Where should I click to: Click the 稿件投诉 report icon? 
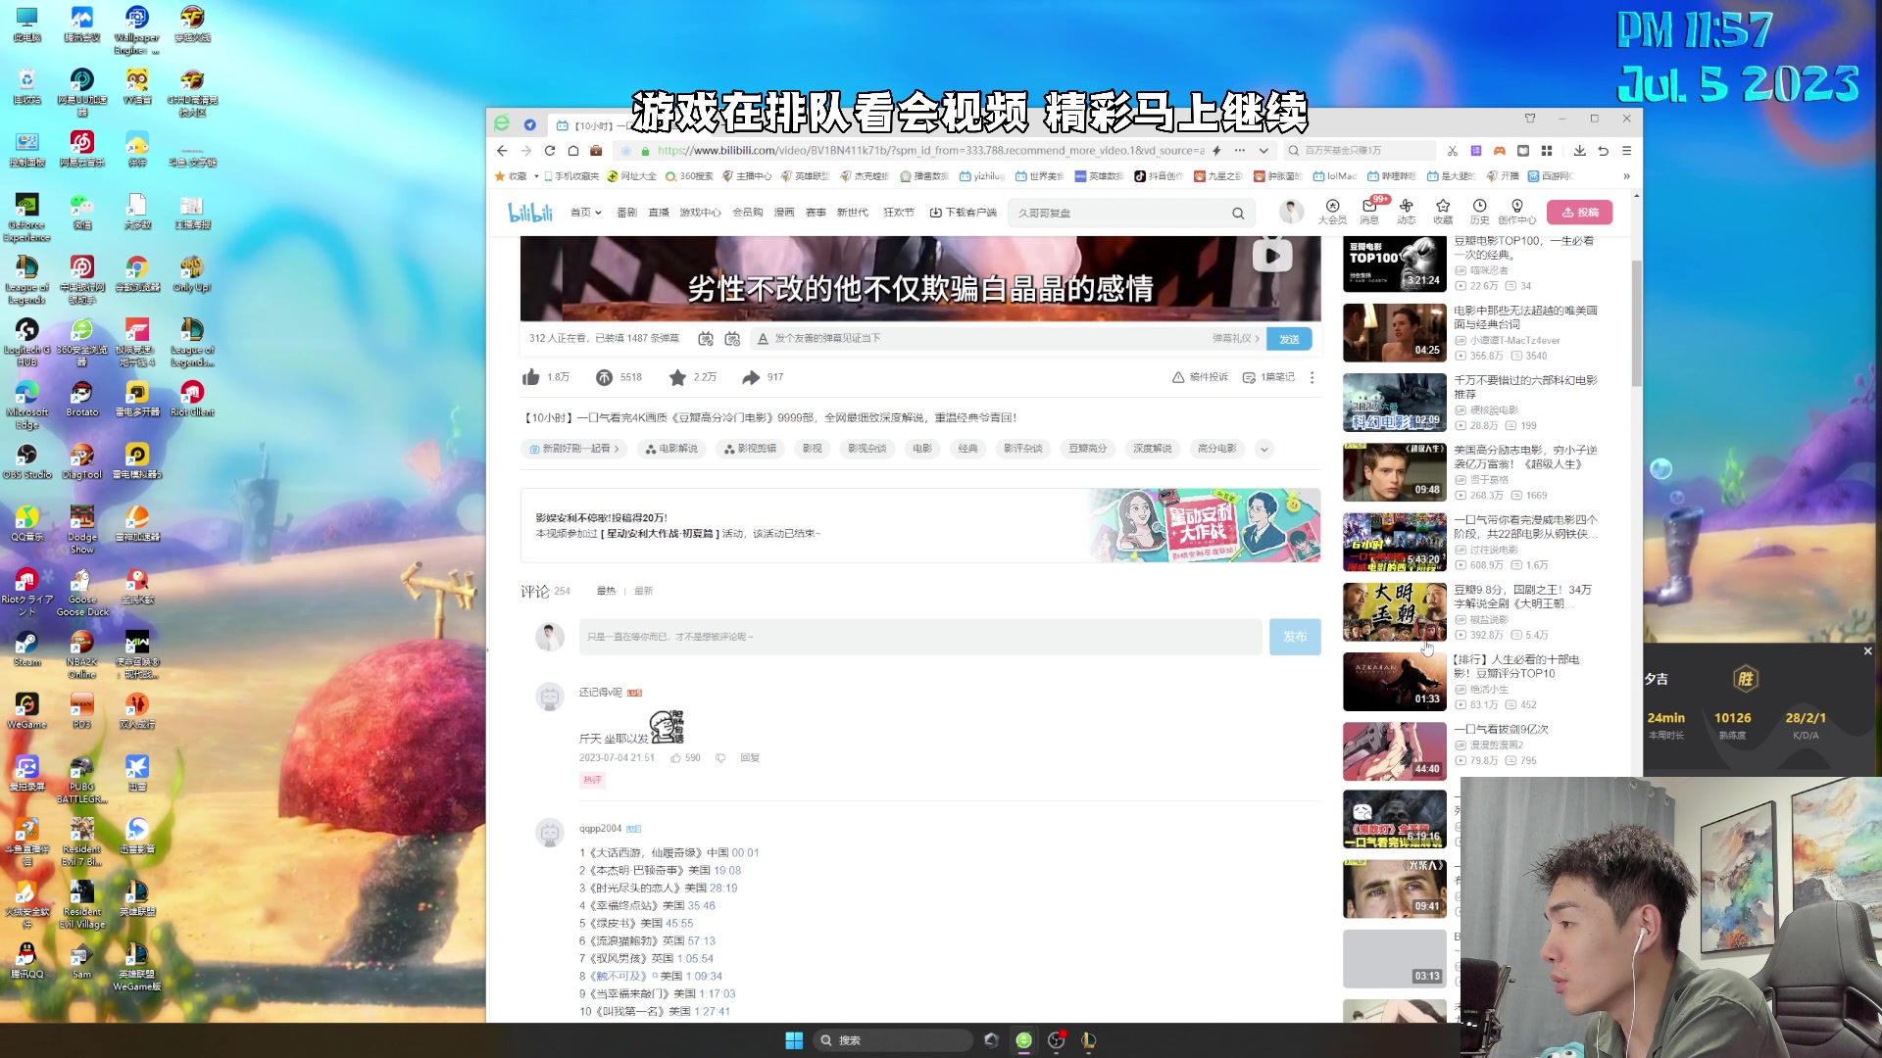(1178, 376)
